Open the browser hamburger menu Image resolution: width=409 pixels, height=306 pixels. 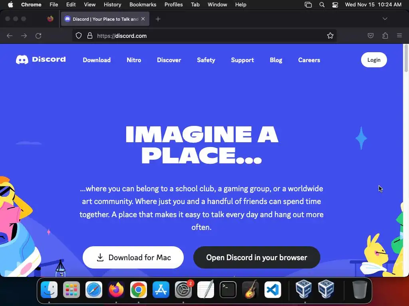pyautogui.click(x=399, y=35)
